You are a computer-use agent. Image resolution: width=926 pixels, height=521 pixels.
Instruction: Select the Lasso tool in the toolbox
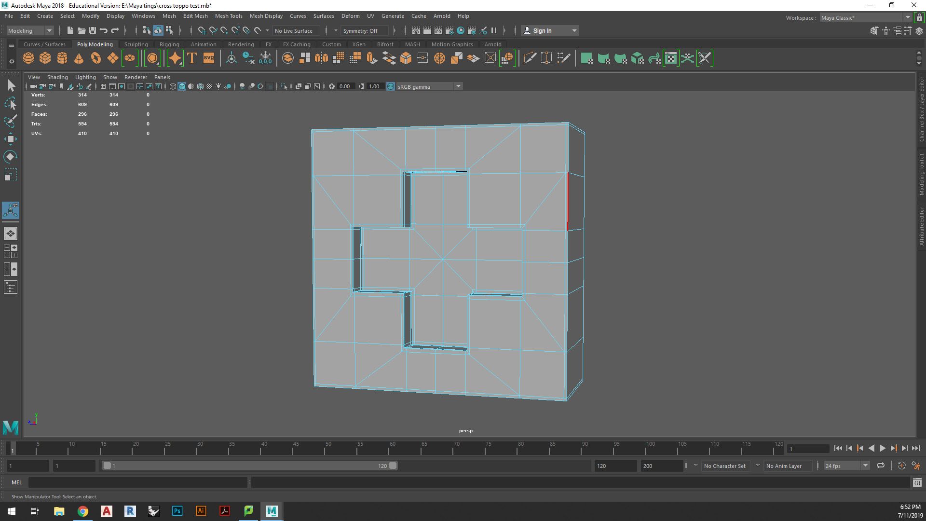coord(11,103)
